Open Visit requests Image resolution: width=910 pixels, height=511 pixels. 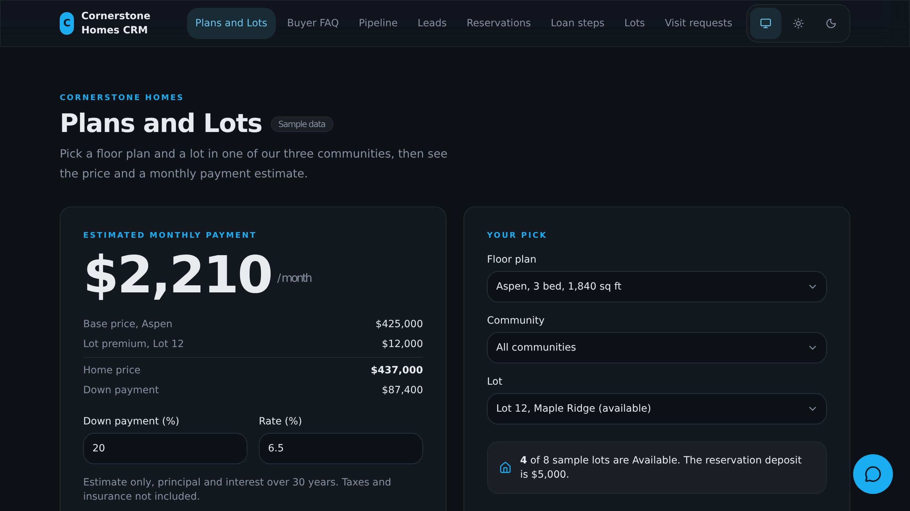coord(698,23)
